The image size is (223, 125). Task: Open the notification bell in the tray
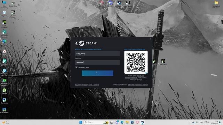[x=220, y=122]
